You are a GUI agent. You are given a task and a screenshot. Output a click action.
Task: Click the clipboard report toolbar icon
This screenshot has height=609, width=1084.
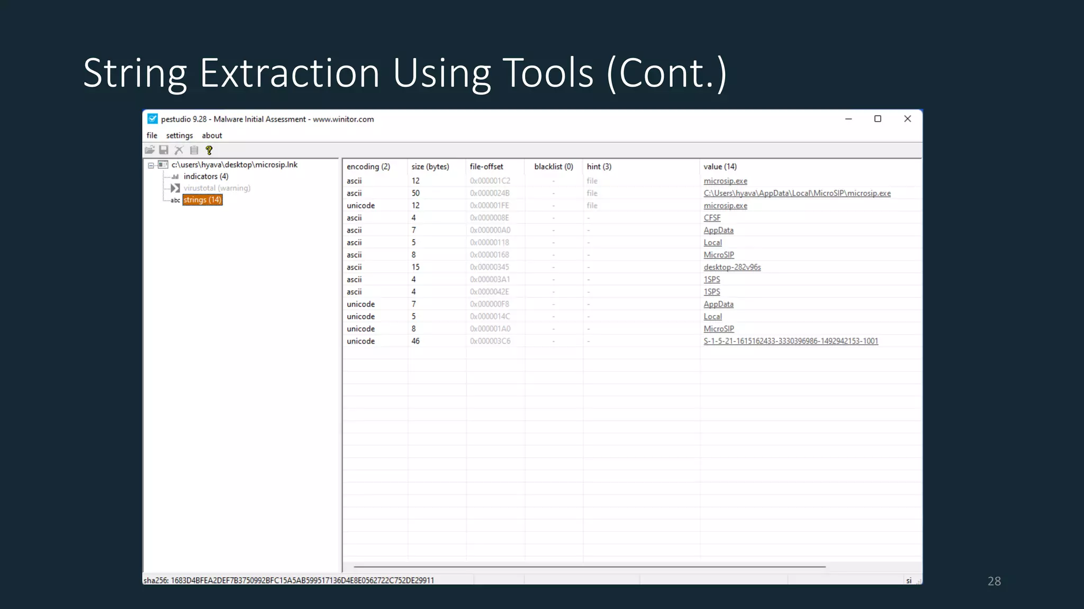click(194, 150)
